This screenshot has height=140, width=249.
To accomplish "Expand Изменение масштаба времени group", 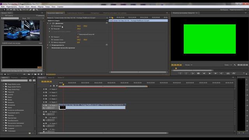I will (x=47, y=48).
